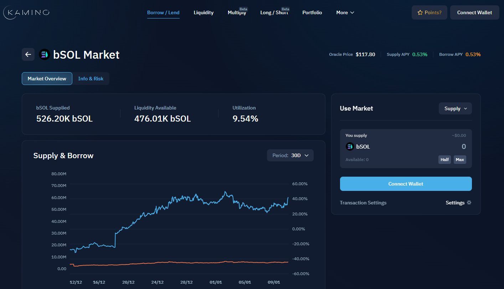Viewport: 504px width, 289px height.
Task: Click the Transaction Settings label
Action: click(363, 203)
